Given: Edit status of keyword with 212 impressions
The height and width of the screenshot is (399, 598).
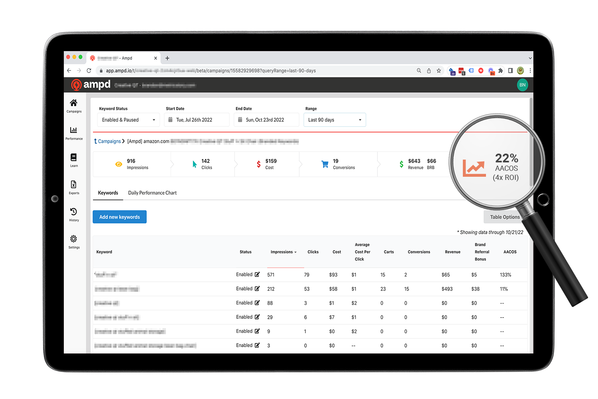Looking at the screenshot, I should click(x=257, y=288).
